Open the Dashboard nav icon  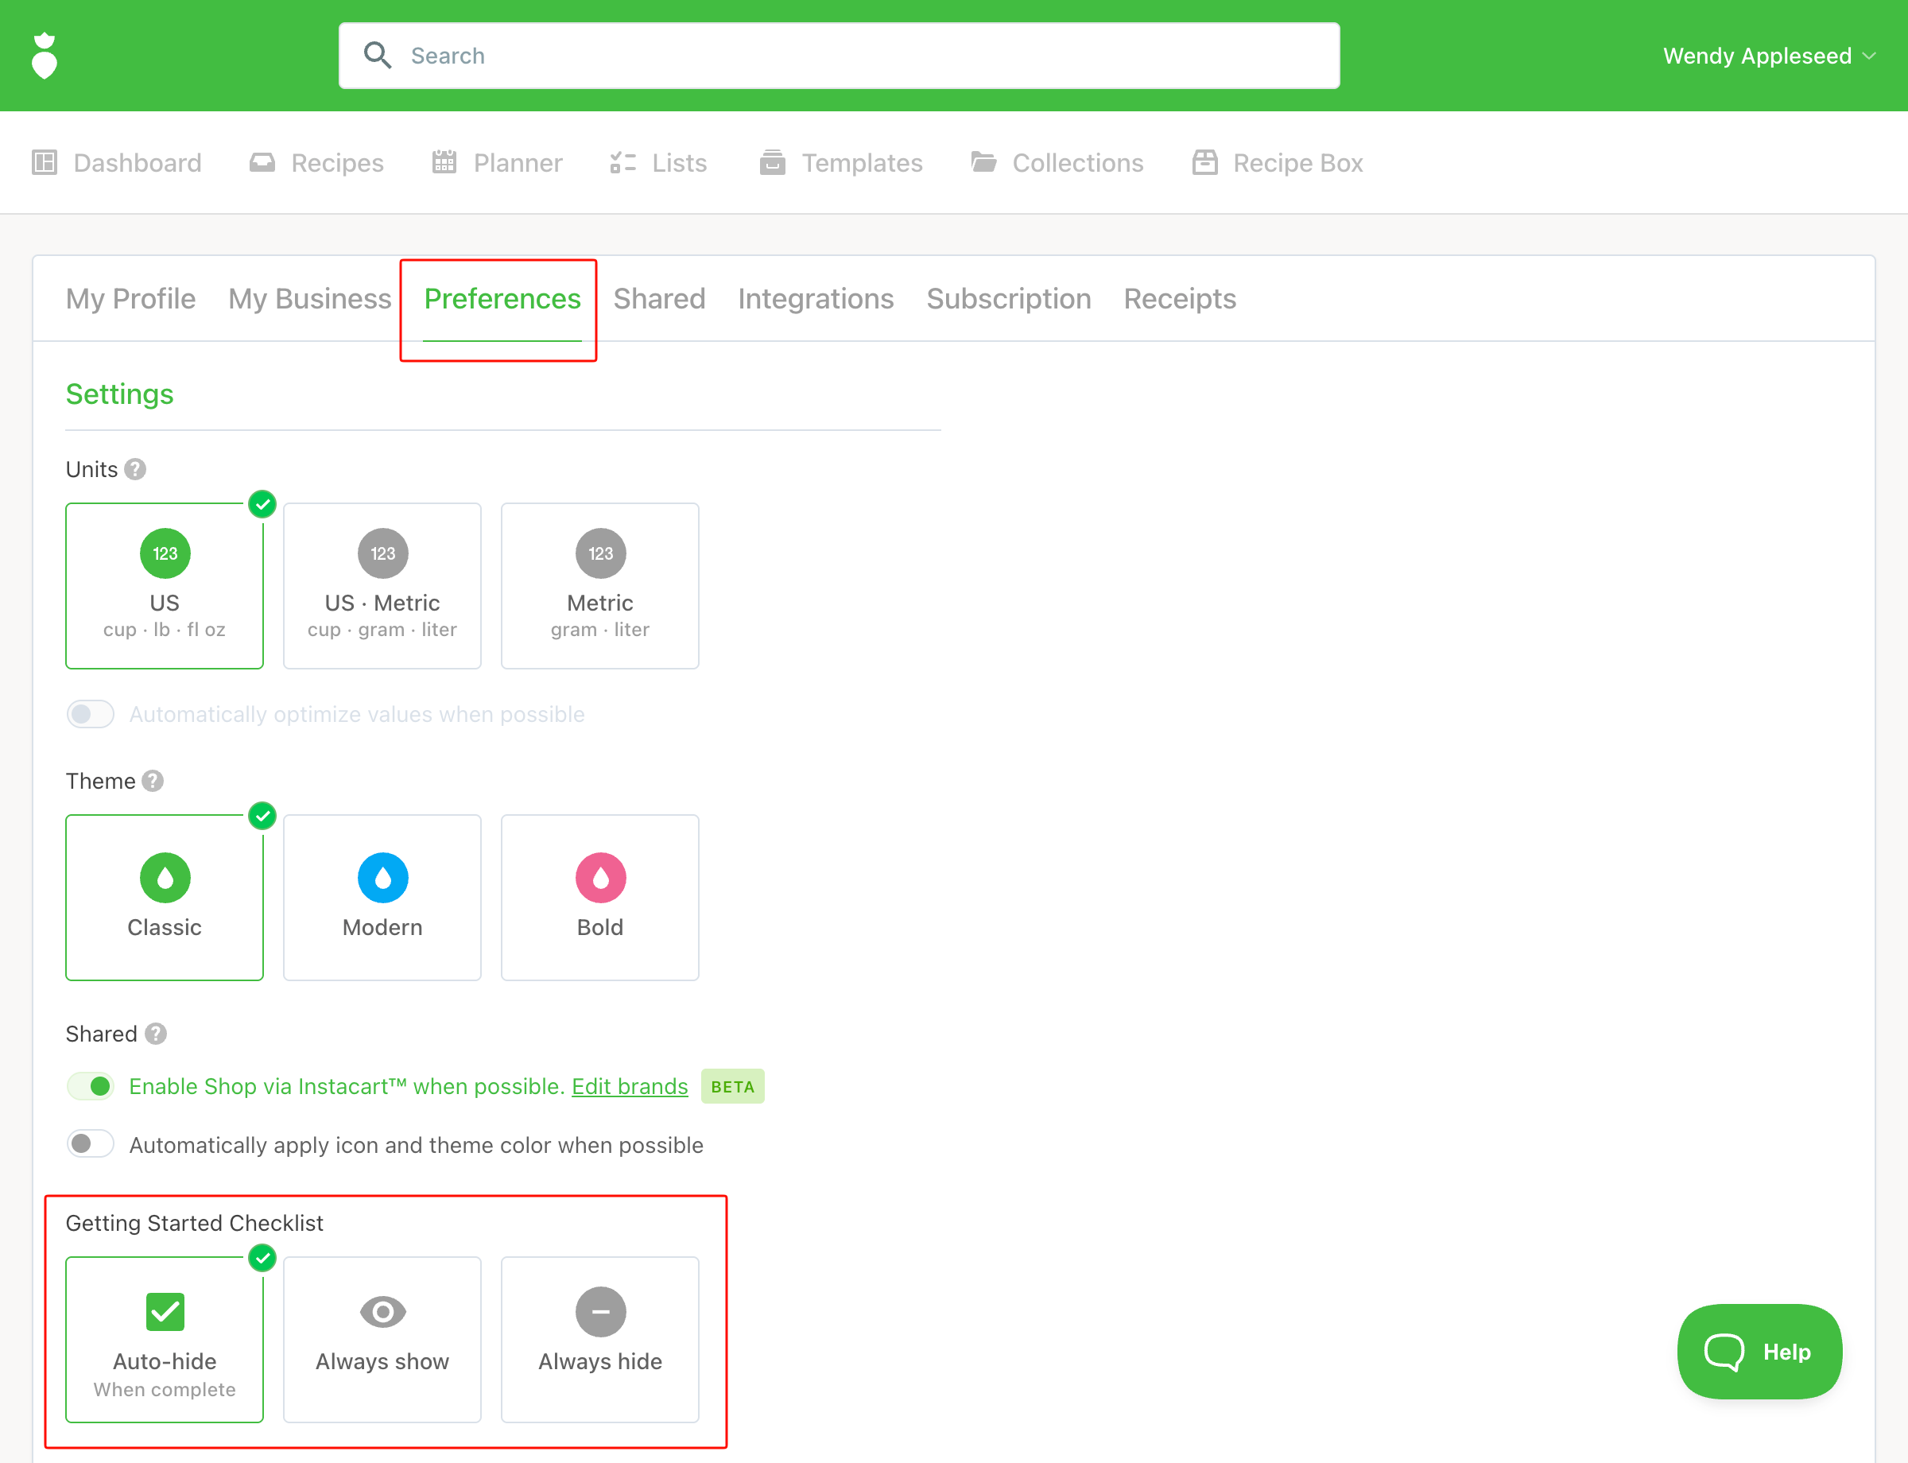pos(45,163)
